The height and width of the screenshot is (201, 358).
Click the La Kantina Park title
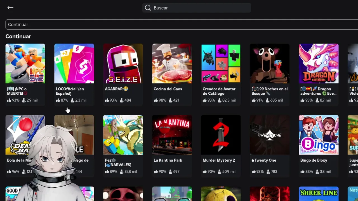click(168, 160)
